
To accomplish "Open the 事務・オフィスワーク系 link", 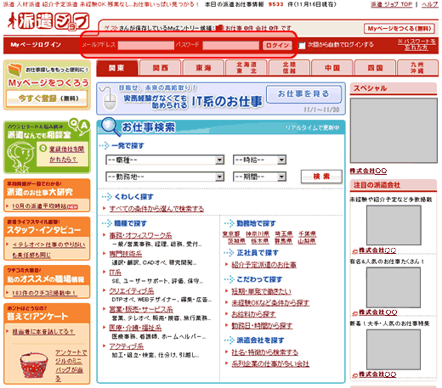I will pyautogui.click(x=140, y=235).
